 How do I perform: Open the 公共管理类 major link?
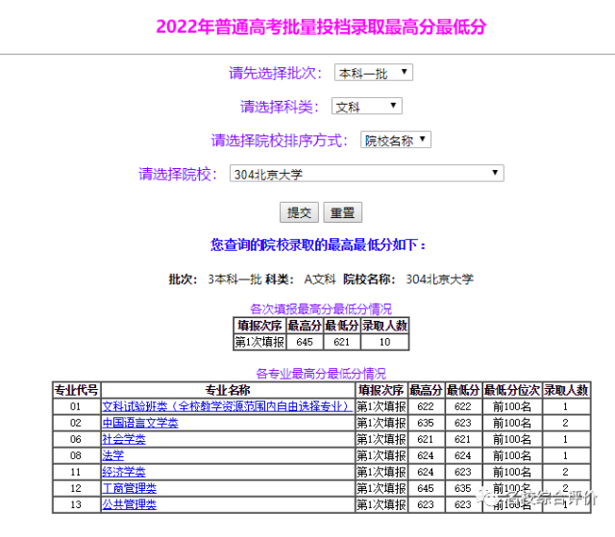pyautogui.click(x=129, y=504)
